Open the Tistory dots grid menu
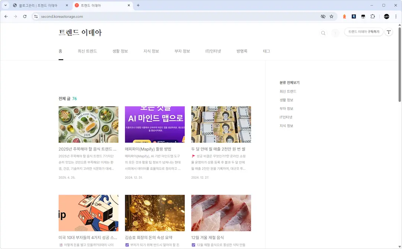The width and height of the screenshot is (402, 249). [x=389, y=32]
